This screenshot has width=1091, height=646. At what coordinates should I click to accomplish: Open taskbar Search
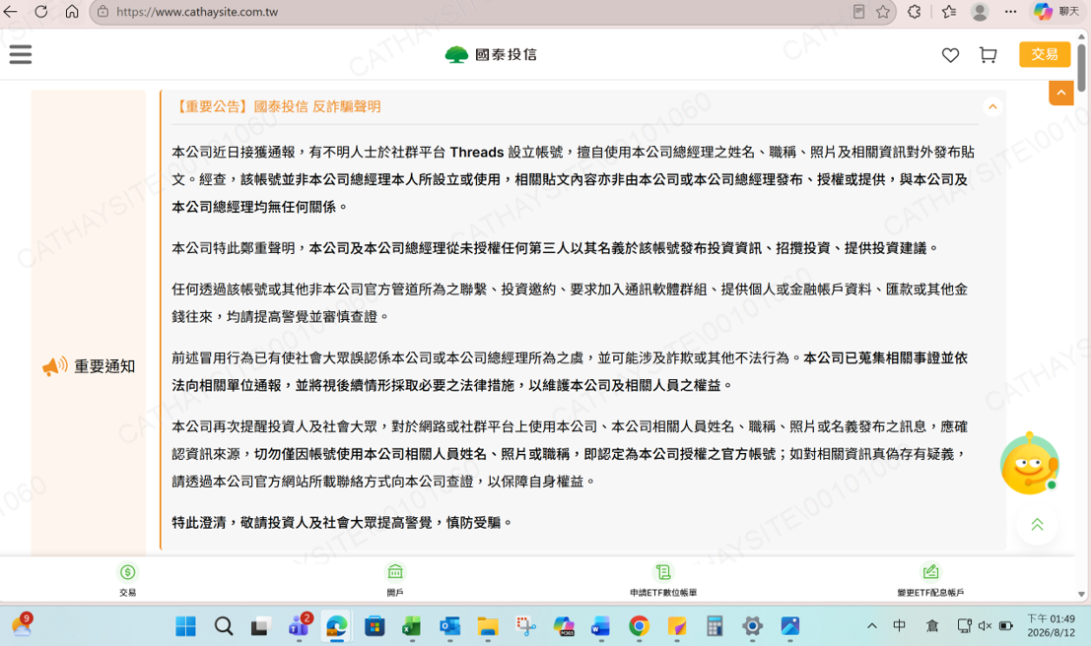tap(224, 626)
